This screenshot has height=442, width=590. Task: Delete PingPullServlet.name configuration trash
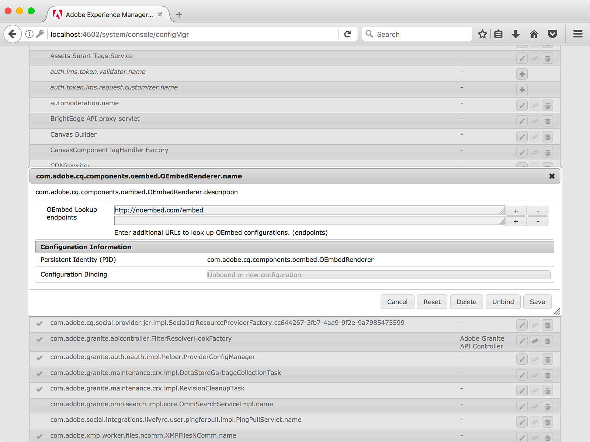pos(548,422)
